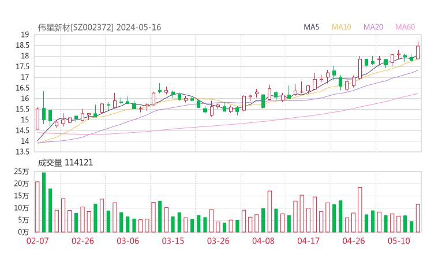Click the 10万 volume axis label

pyautogui.click(x=21, y=208)
